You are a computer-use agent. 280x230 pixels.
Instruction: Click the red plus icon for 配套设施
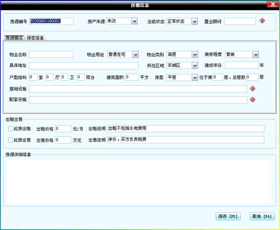pos(252,99)
